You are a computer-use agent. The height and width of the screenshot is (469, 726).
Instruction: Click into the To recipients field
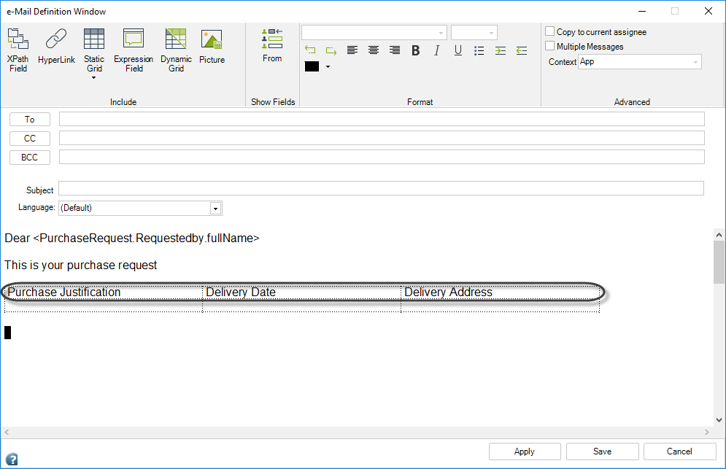click(x=382, y=119)
